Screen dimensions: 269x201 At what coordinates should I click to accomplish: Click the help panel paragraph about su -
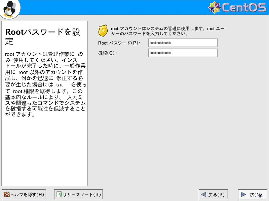pos(45,84)
